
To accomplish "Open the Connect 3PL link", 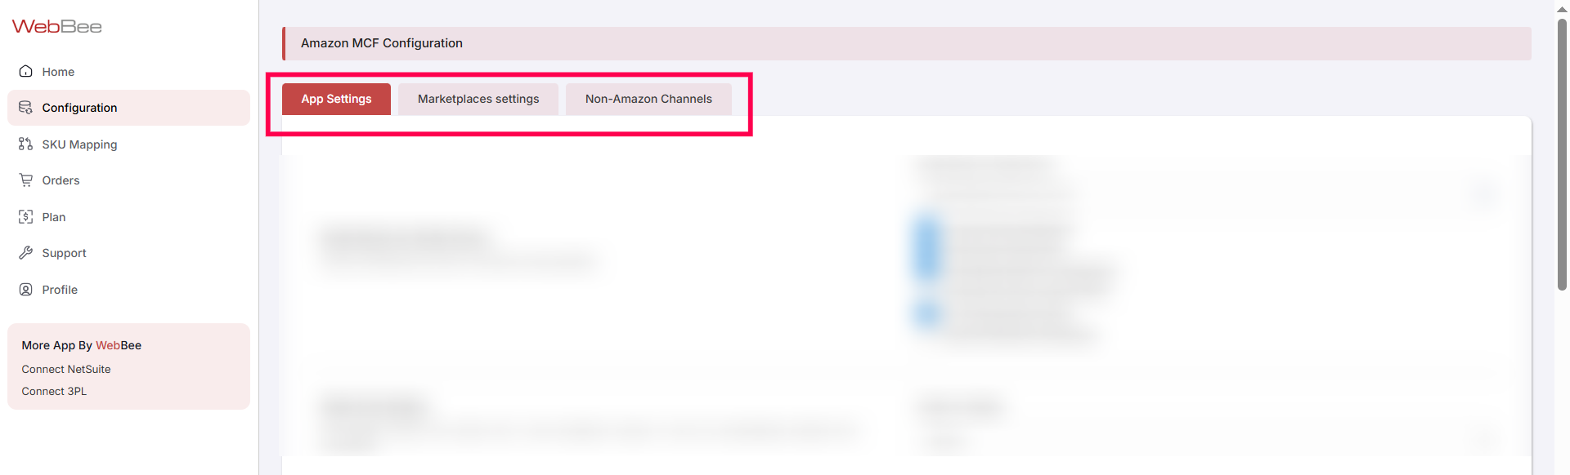I will (54, 392).
